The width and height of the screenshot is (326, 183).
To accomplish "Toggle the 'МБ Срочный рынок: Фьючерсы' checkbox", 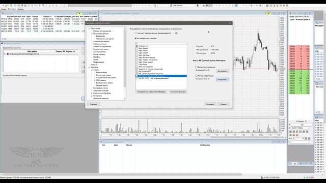I will click(137, 76).
